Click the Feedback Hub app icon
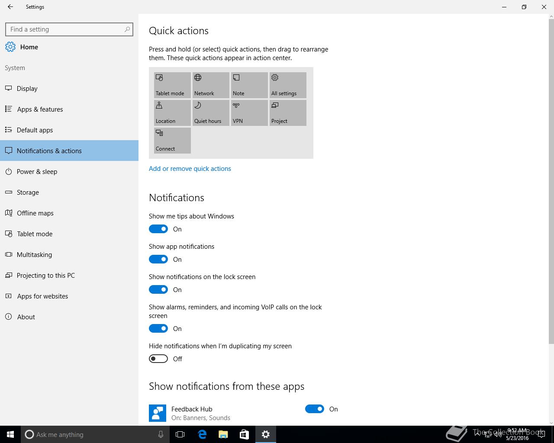This screenshot has height=443, width=554. tap(158, 413)
